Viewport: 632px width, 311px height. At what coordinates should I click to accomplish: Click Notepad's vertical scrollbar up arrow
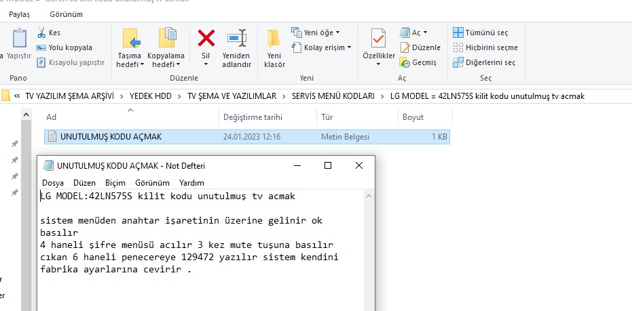[x=369, y=196]
